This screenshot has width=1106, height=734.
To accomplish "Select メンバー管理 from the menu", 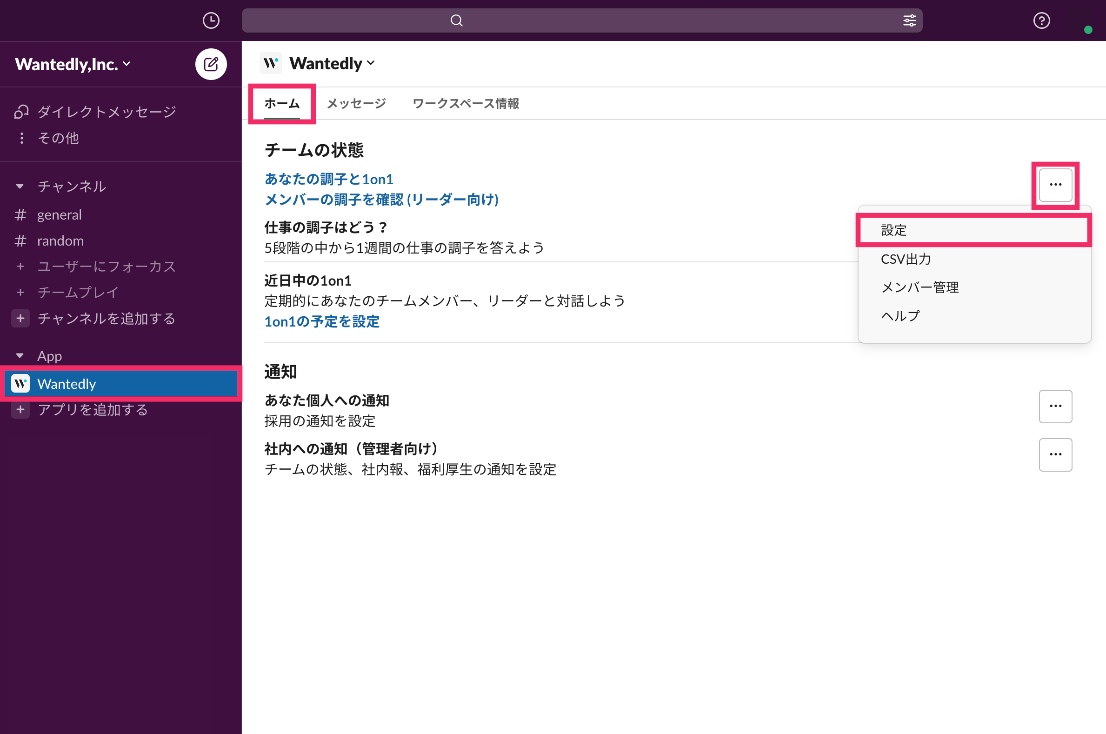I will point(974,287).
